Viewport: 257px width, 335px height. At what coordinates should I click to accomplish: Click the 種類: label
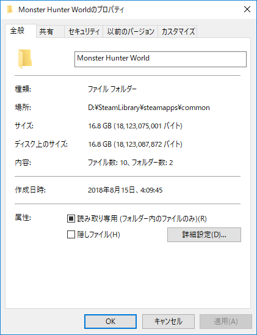pyautogui.click(x=23, y=89)
